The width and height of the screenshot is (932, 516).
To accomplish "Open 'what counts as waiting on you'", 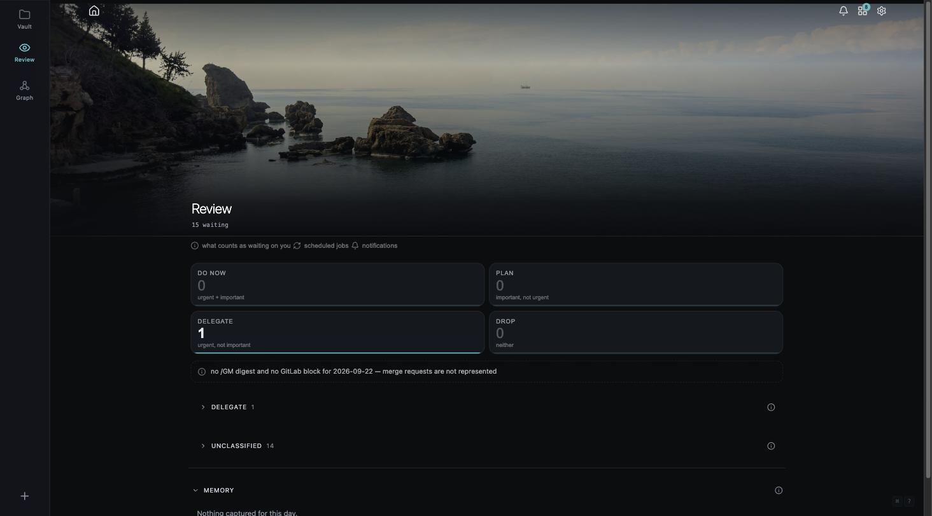I will point(241,246).
